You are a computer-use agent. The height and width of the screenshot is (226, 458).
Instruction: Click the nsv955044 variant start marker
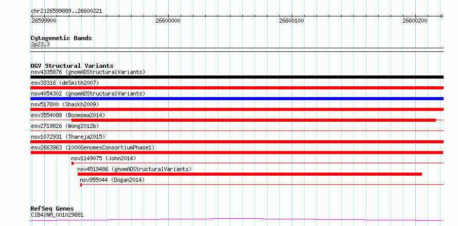[x=81, y=185]
